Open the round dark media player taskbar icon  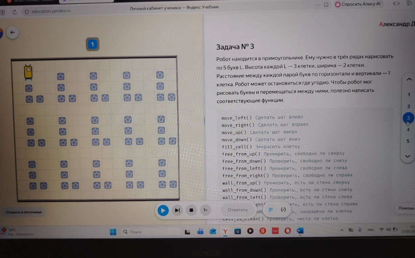250,231
